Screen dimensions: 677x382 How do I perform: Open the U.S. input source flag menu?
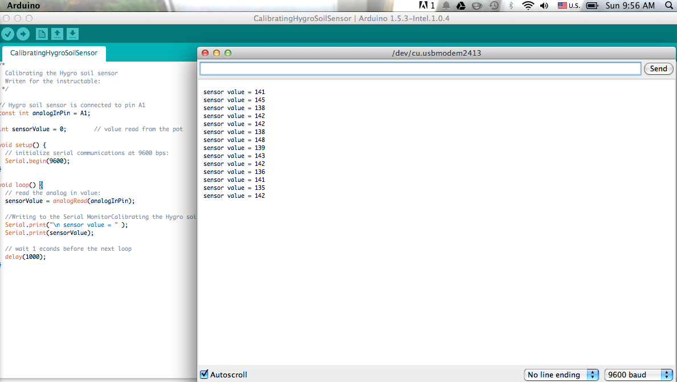click(x=569, y=6)
